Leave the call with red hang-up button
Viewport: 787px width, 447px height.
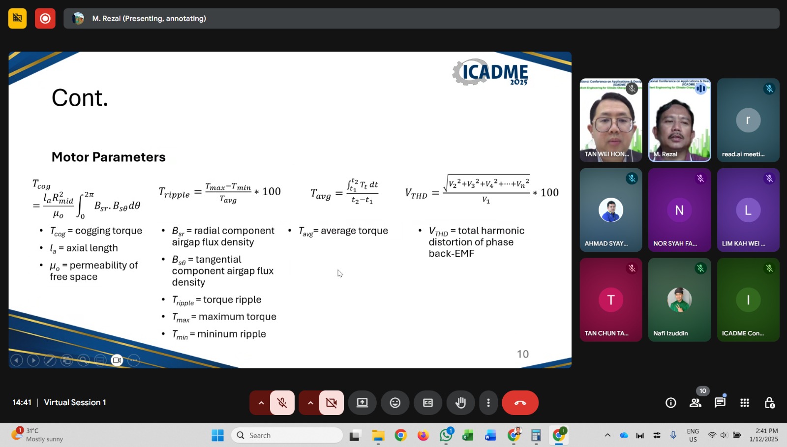[520, 403]
